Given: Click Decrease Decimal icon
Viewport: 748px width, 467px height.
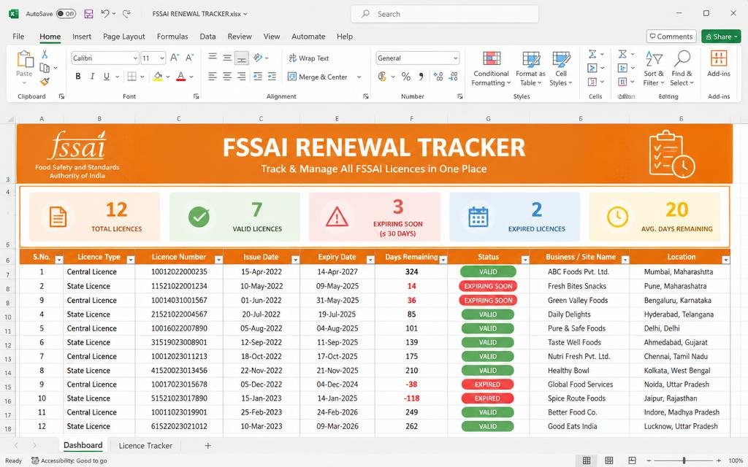Looking at the screenshot, I should click(454, 76).
